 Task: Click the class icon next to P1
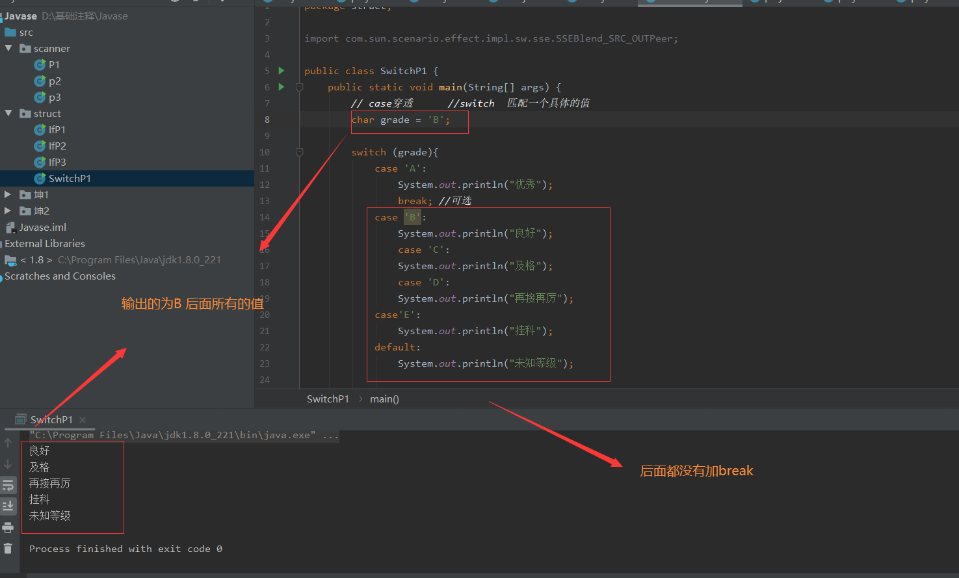tap(40, 64)
